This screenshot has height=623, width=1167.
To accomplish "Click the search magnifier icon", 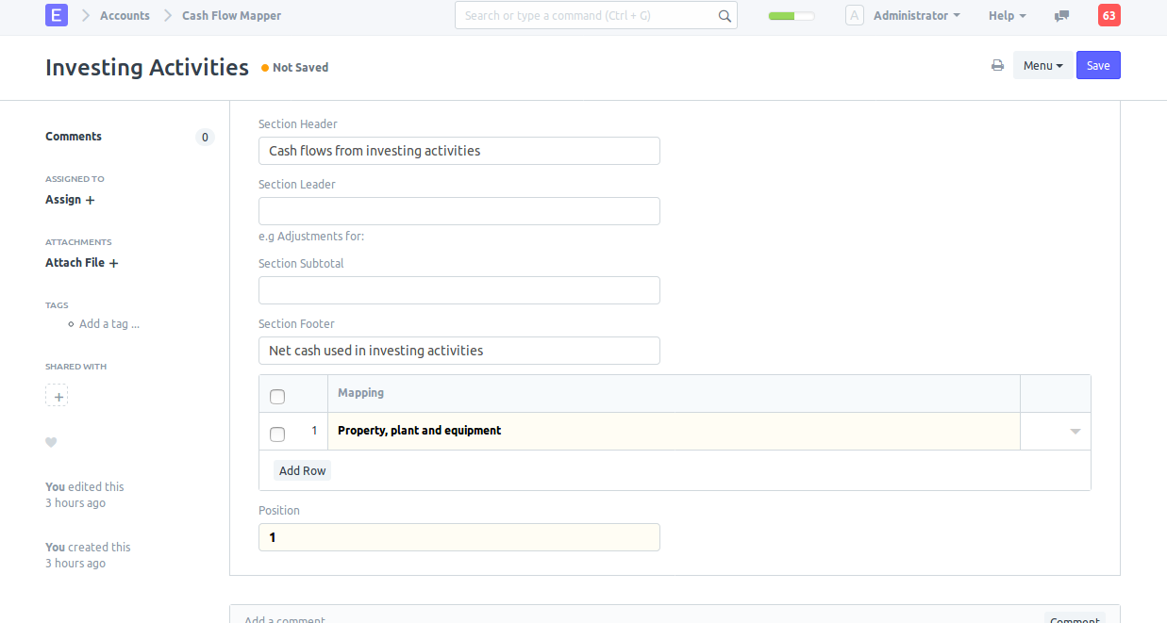I will pyautogui.click(x=724, y=16).
